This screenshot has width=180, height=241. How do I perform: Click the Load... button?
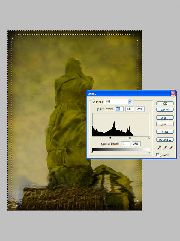(x=165, y=117)
